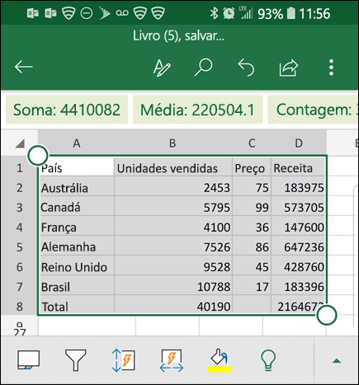Open the share icon
Image resolution: width=359 pixels, height=385 pixels.
point(289,68)
